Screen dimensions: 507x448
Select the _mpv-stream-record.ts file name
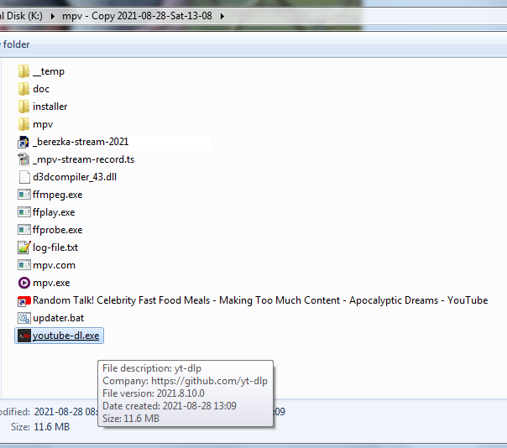click(x=83, y=159)
